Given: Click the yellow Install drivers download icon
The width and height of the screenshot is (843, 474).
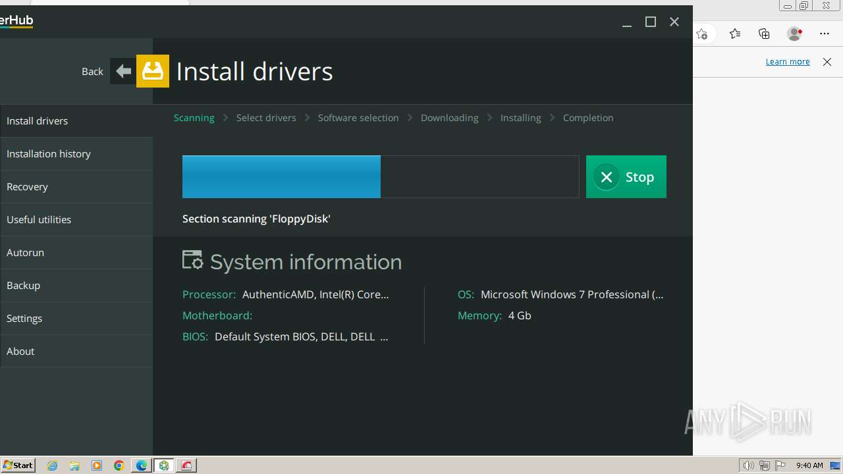Looking at the screenshot, I should tap(153, 71).
